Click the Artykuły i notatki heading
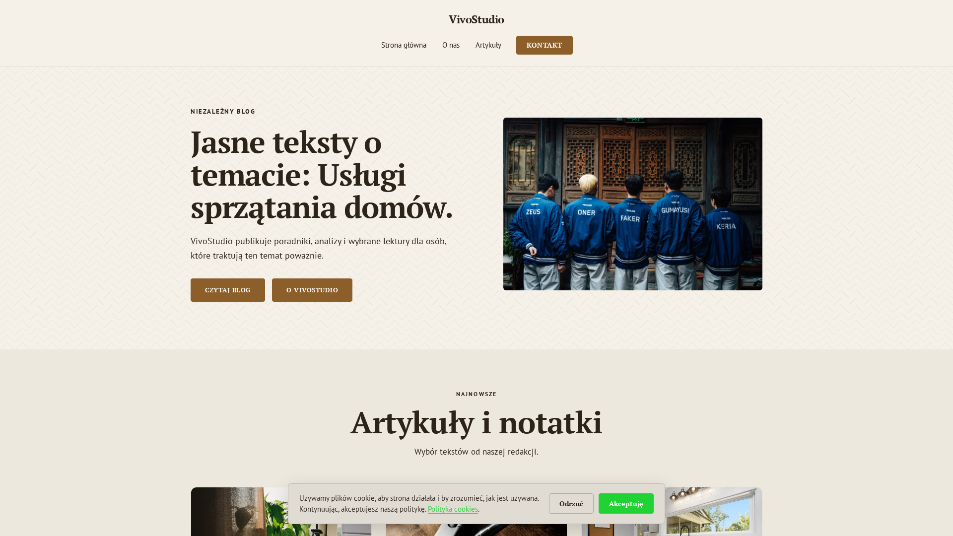This screenshot has width=953, height=536. click(476, 422)
